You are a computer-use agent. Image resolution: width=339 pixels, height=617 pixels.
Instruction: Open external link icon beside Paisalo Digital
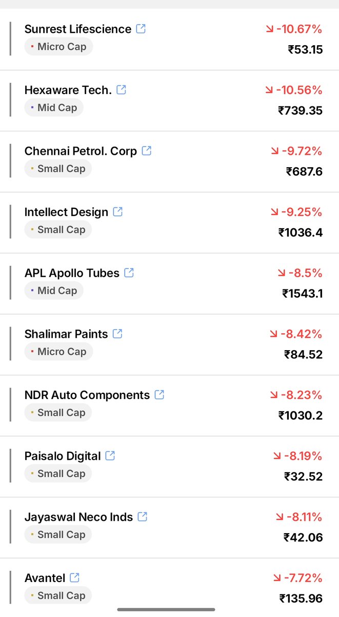pos(110,456)
